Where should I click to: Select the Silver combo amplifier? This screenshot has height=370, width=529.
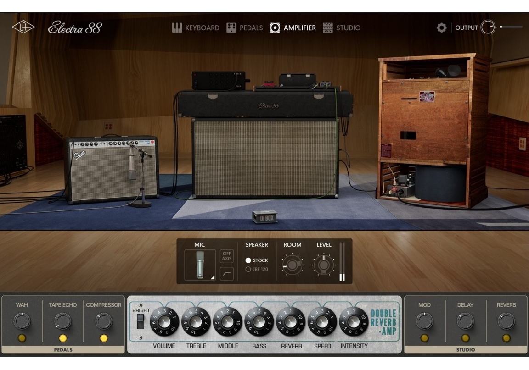[112, 170]
